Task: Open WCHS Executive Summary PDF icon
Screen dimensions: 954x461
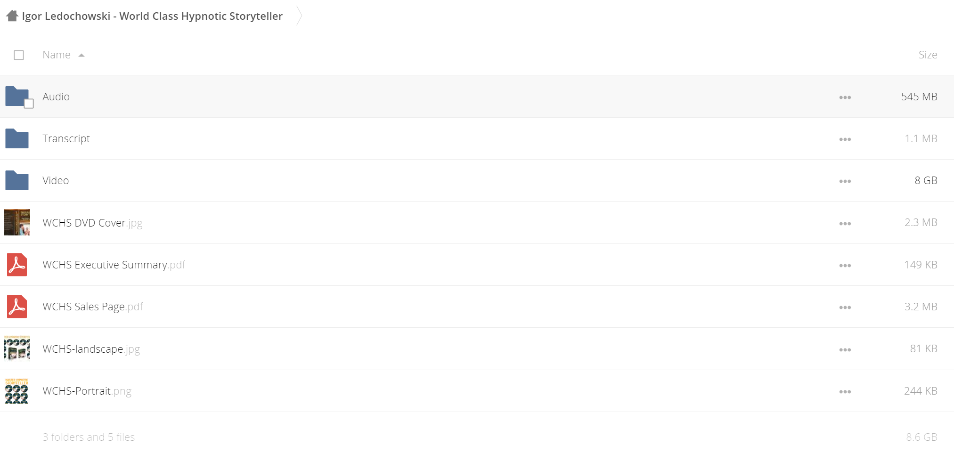Action: point(17,265)
